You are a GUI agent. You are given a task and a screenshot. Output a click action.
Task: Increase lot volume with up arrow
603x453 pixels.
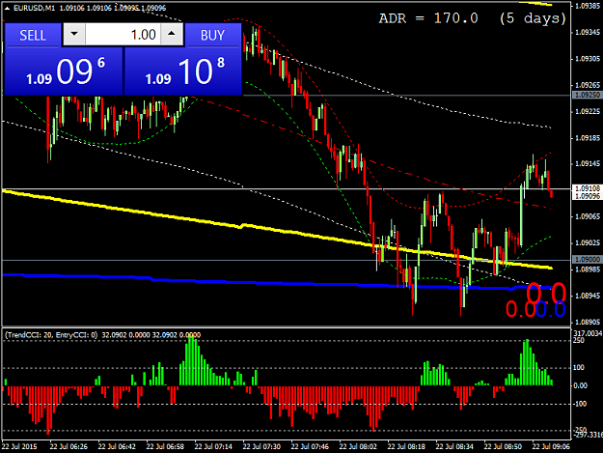tap(172, 34)
